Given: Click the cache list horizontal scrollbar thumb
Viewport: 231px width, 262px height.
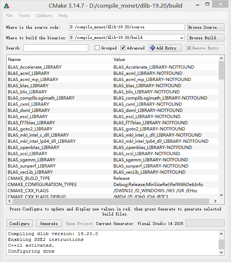Looking at the screenshot, I should (x=111, y=201).
